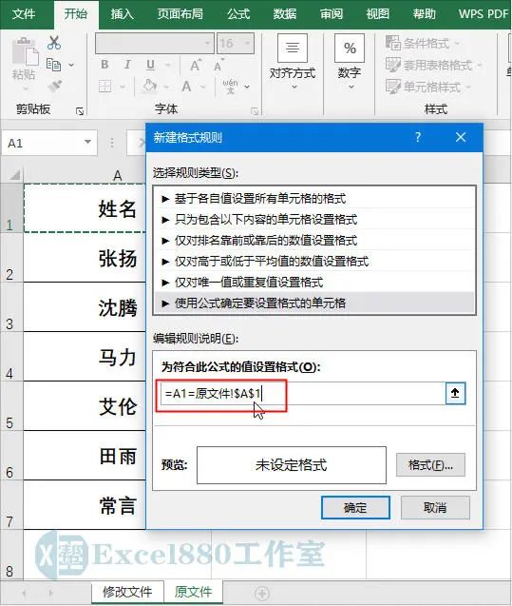Open the 帮助 ribbon tab
Screen dimensions: 512x606
pos(424,14)
